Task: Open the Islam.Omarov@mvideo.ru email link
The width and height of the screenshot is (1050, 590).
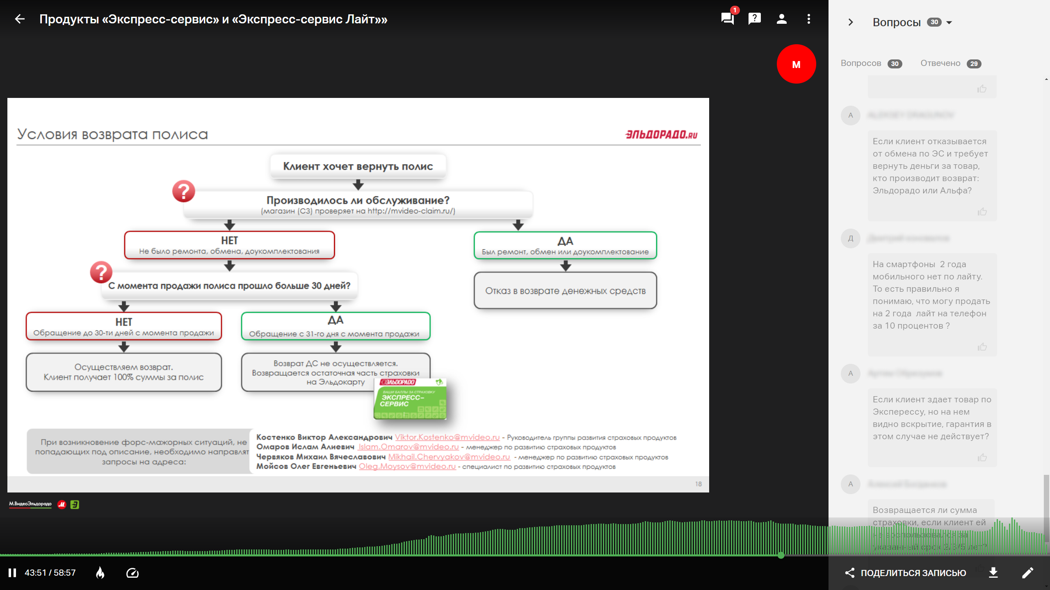Action: pyautogui.click(x=409, y=447)
